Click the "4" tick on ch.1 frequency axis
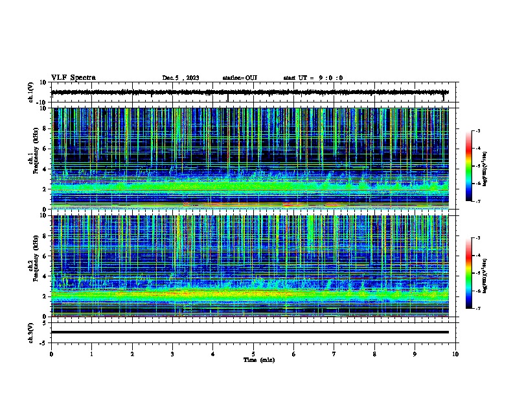 pos(45,169)
